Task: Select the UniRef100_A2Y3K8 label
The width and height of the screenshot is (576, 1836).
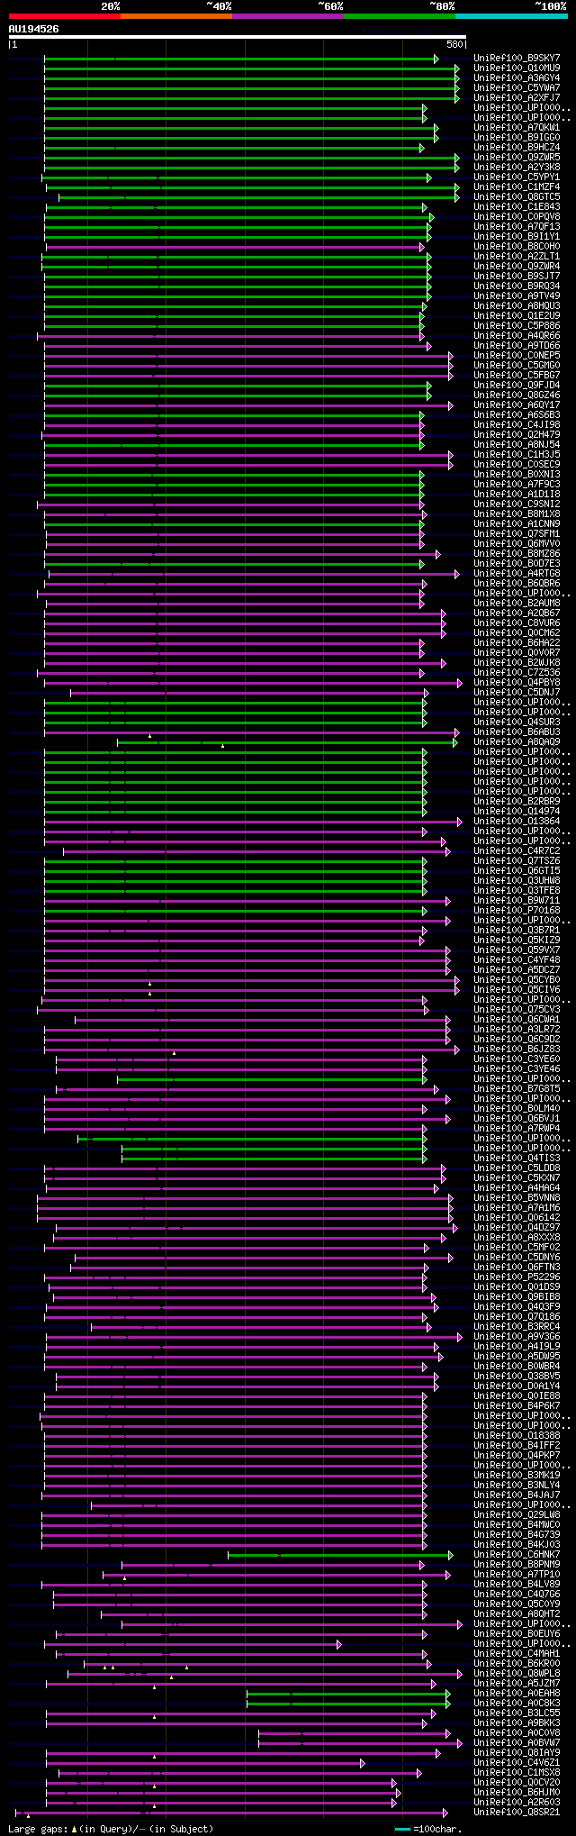Action: pos(517,167)
